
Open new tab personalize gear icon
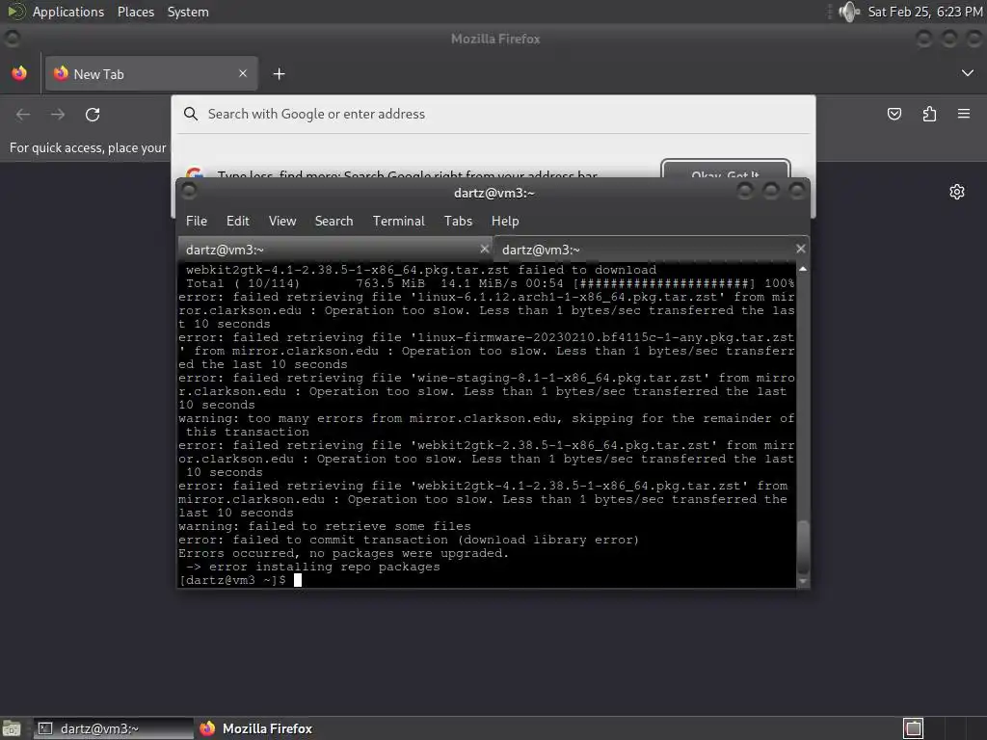(957, 192)
